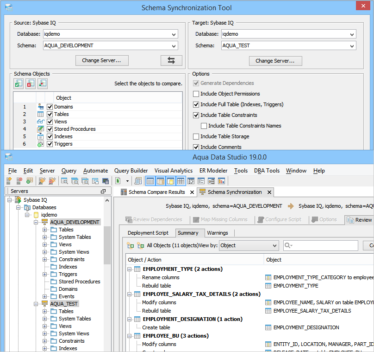This screenshot has height=352, width=374.
Task: Close the Schema Compare Results tab
Action: pyautogui.click(x=192, y=192)
